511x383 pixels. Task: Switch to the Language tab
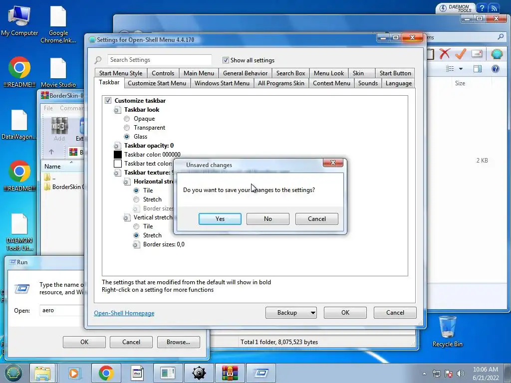coord(399,83)
